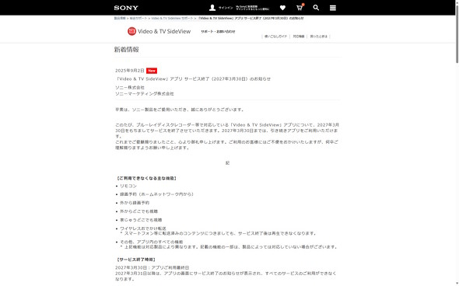Viewport: 459px width, 286px height.
Task: Click the heading 【ご利用できなくなる主な機能】
Action: (146, 179)
